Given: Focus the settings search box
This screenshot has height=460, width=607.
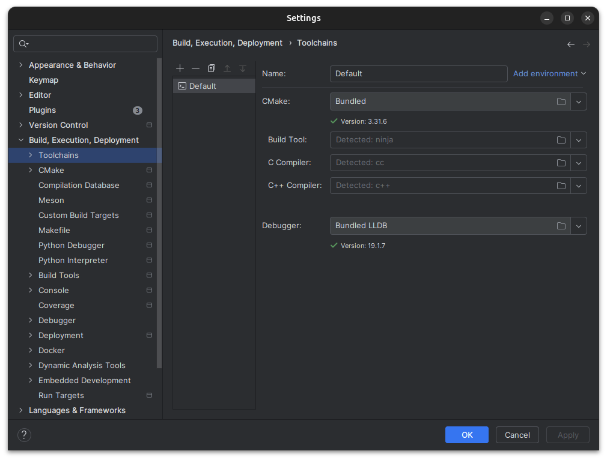Looking at the screenshot, I should pyautogui.click(x=85, y=44).
